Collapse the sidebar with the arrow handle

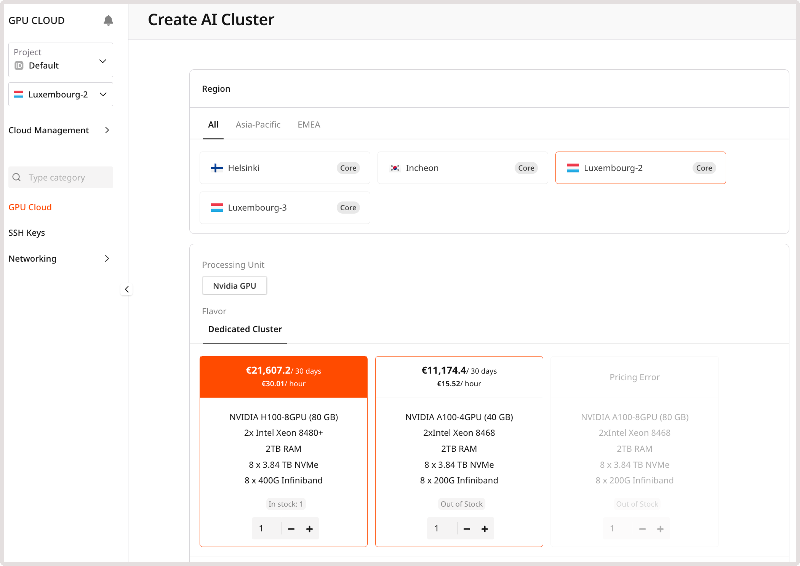point(127,289)
